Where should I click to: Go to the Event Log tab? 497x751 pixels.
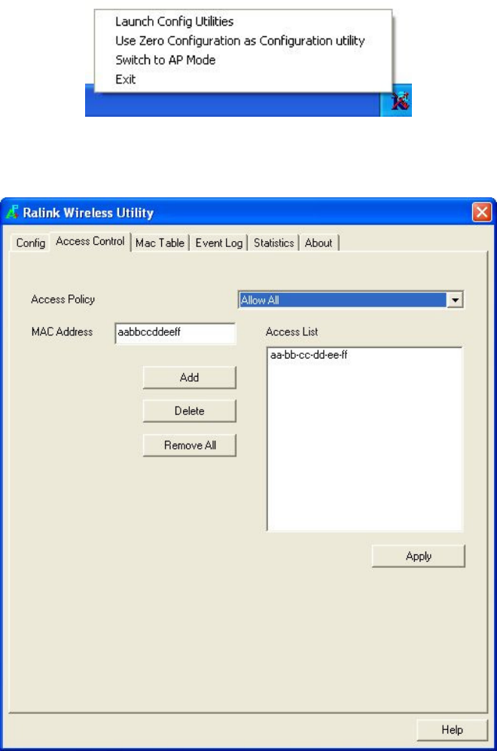point(219,243)
